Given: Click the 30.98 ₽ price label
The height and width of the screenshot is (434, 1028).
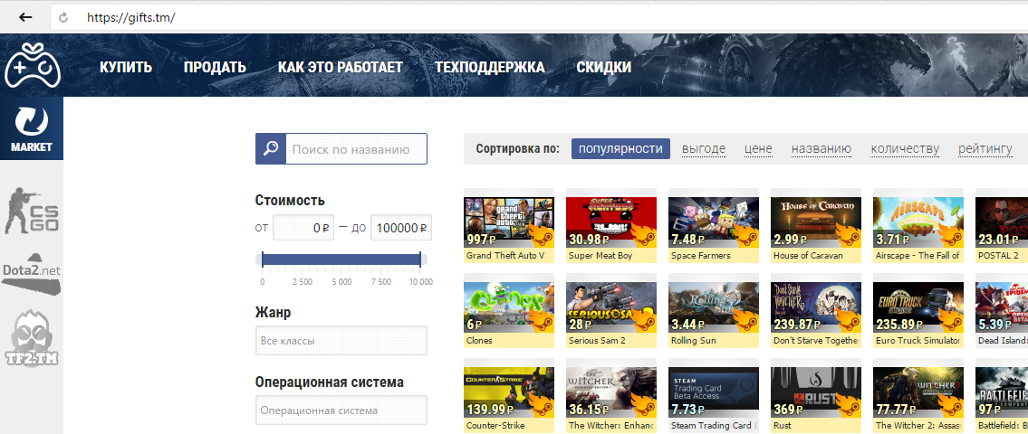Looking at the screenshot, I should pos(595,239).
